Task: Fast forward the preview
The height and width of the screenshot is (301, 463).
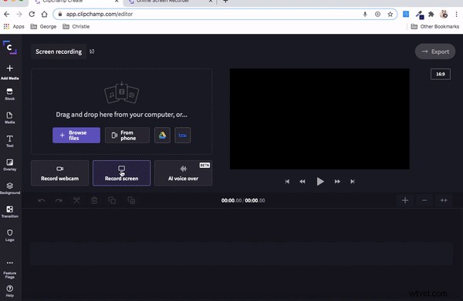Action: (337, 182)
